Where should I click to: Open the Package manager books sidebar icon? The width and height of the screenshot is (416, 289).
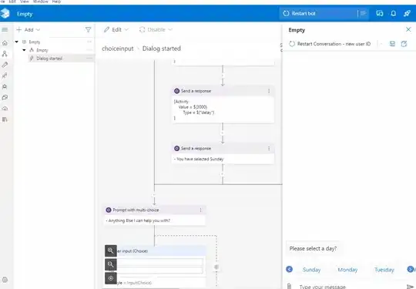pyautogui.click(x=5, y=119)
